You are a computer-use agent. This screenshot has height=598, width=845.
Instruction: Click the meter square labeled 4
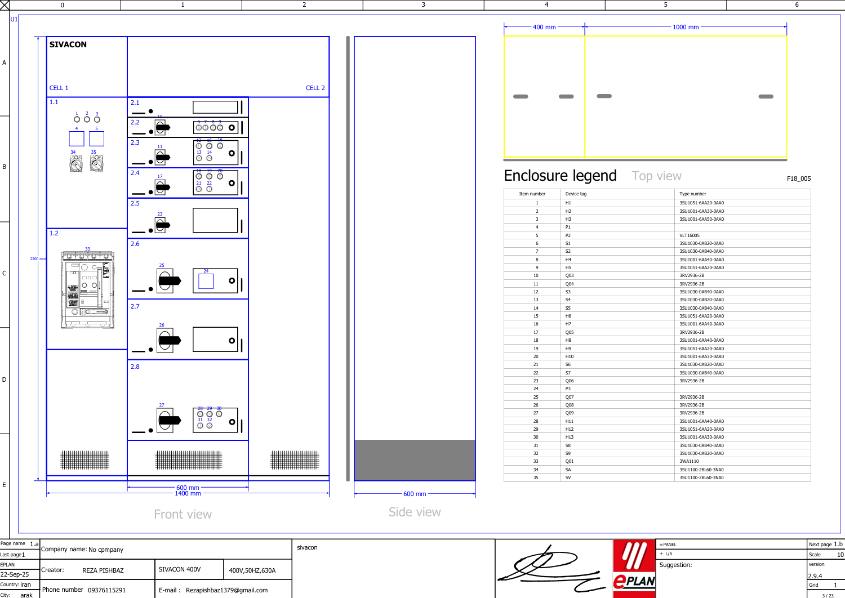click(77, 139)
